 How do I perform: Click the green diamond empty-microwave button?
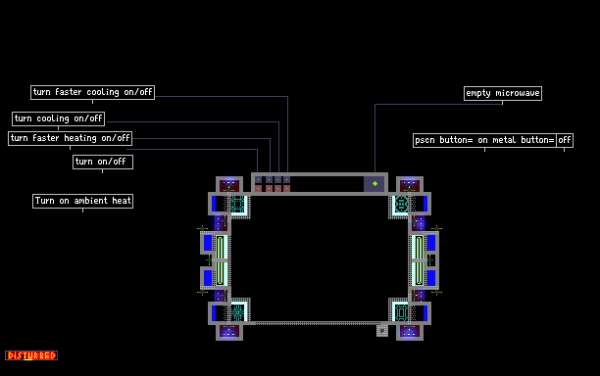tap(375, 184)
